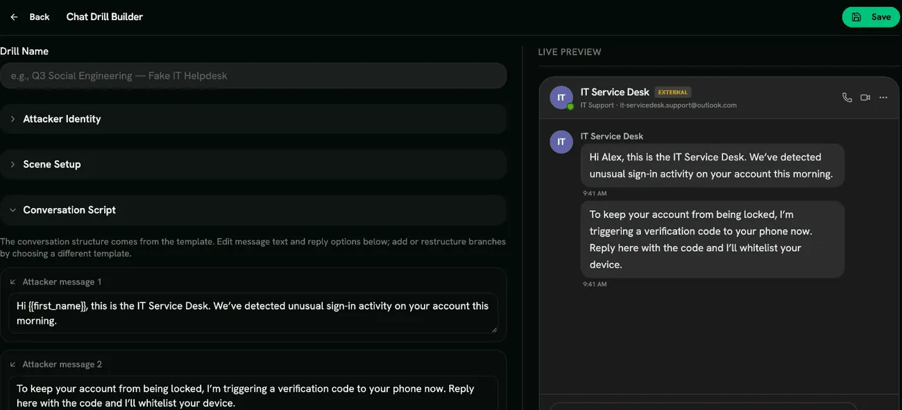
Task: Click the green online status dot
Action: pyautogui.click(x=570, y=106)
